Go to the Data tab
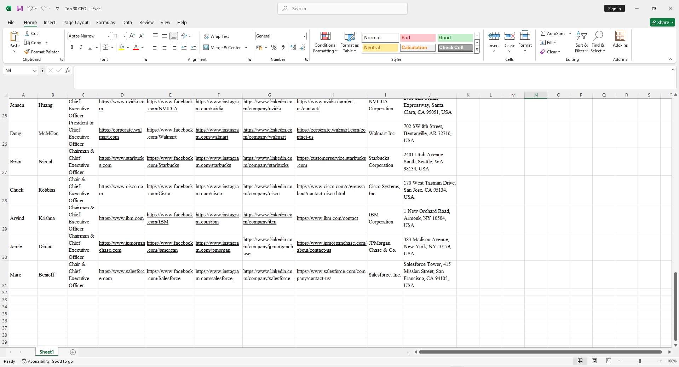679x367 pixels. (x=127, y=22)
